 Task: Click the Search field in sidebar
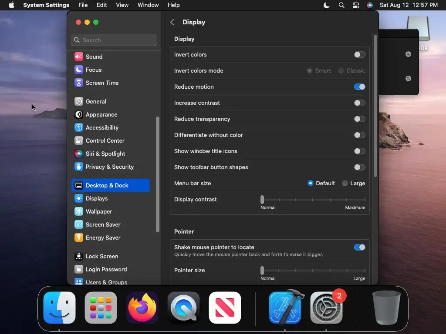114,40
